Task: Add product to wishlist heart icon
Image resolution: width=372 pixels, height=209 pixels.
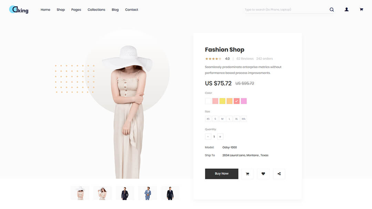Action: pyautogui.click(x=263, y=174)
